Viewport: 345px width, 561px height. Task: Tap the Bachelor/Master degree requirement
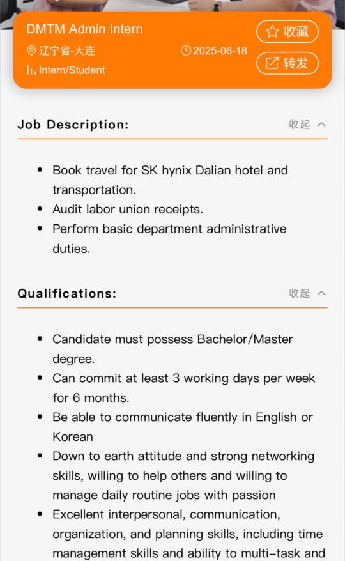(173, 348)
